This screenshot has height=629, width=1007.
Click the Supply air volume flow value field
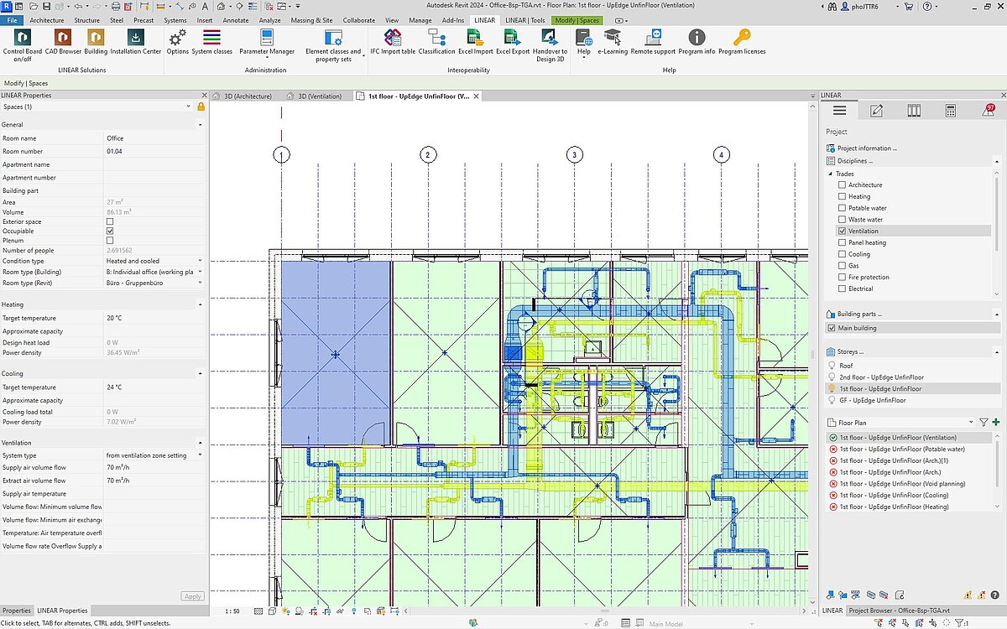tap(154, 468)
